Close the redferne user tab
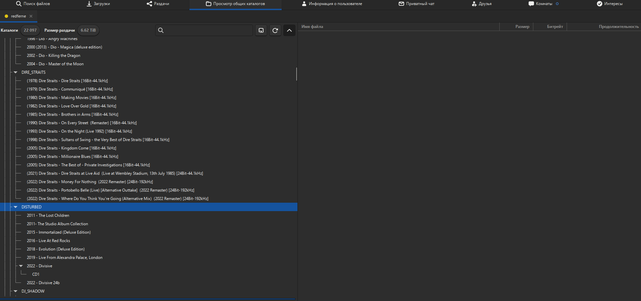This screenshot has height=301, width=641. tap(31, 16)
